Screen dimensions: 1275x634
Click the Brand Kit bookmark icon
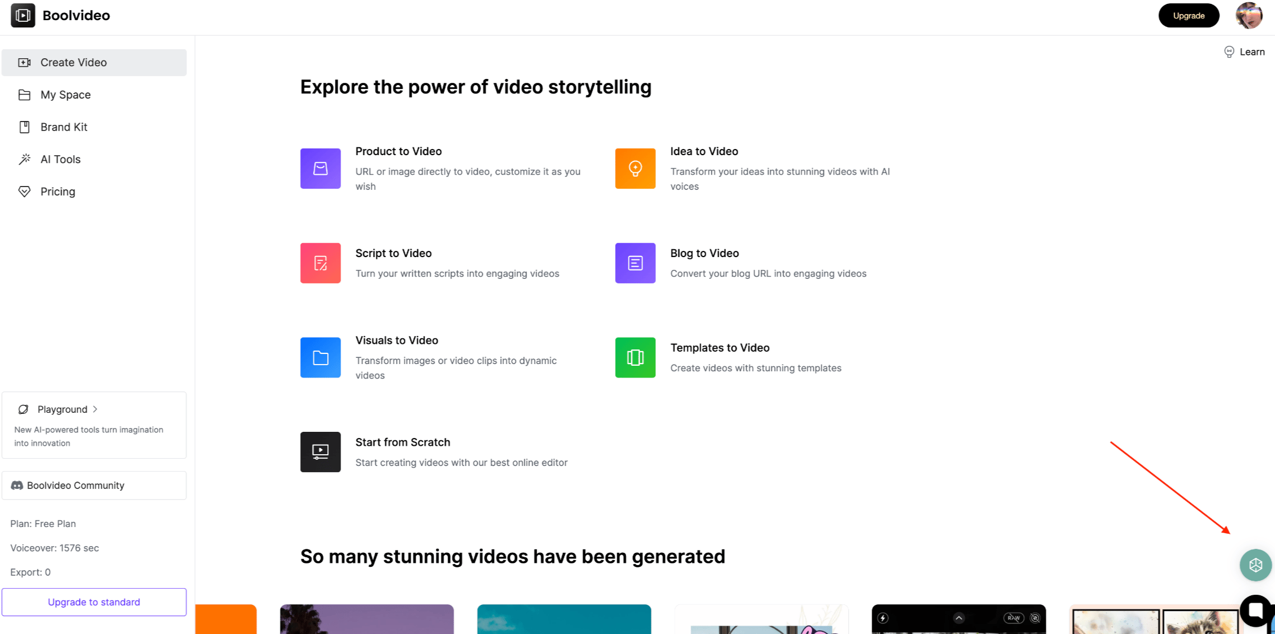click(x=24, y=127)
